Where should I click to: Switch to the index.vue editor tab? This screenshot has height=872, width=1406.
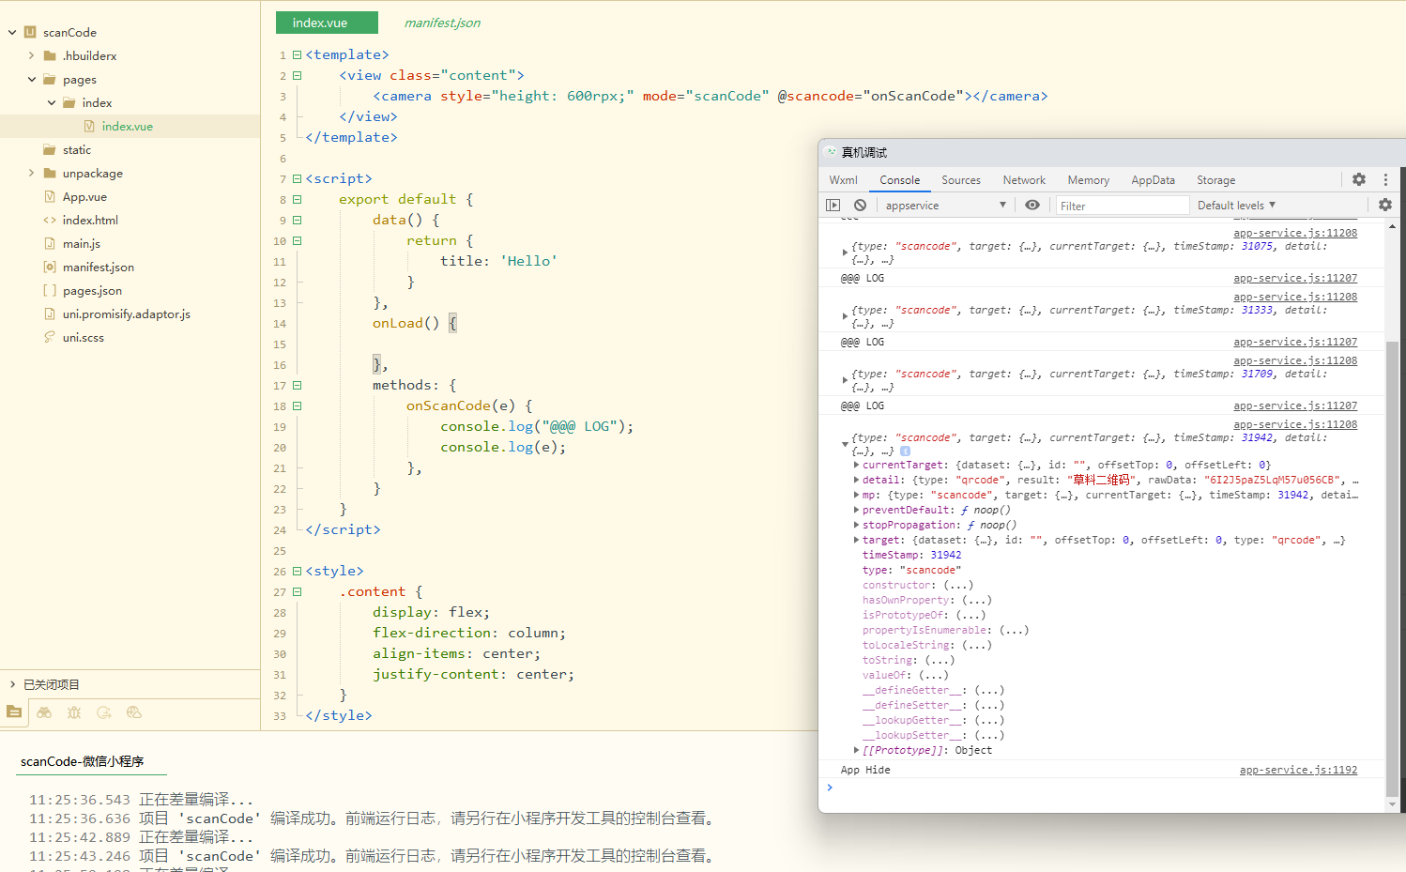(x=327, y=23)
